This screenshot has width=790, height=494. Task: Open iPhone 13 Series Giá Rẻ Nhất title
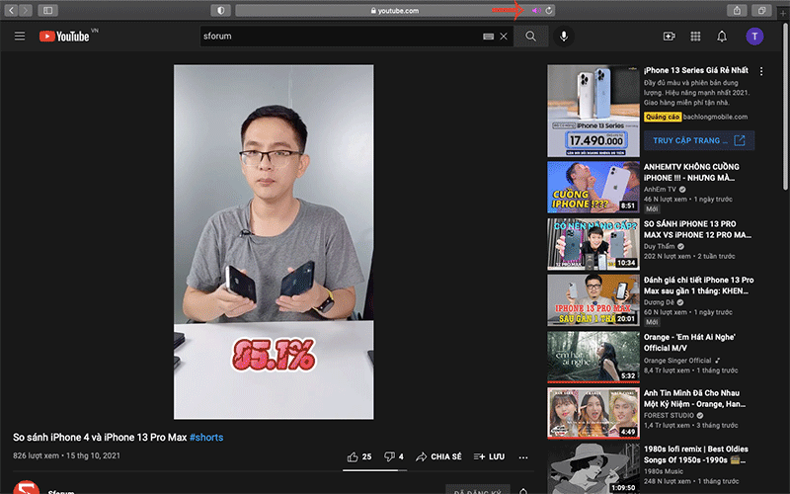pyautogui.click(x=696, y=70)
